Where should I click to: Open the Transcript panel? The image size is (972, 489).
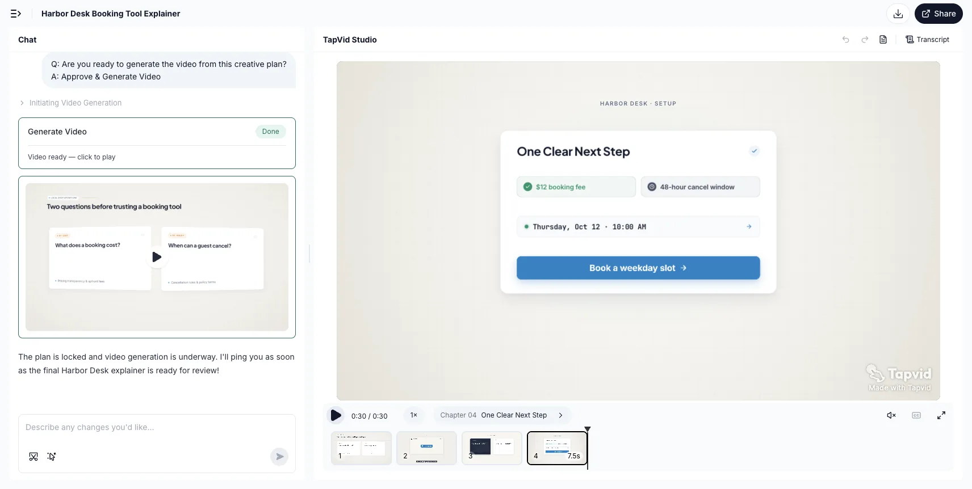[928, 40]
